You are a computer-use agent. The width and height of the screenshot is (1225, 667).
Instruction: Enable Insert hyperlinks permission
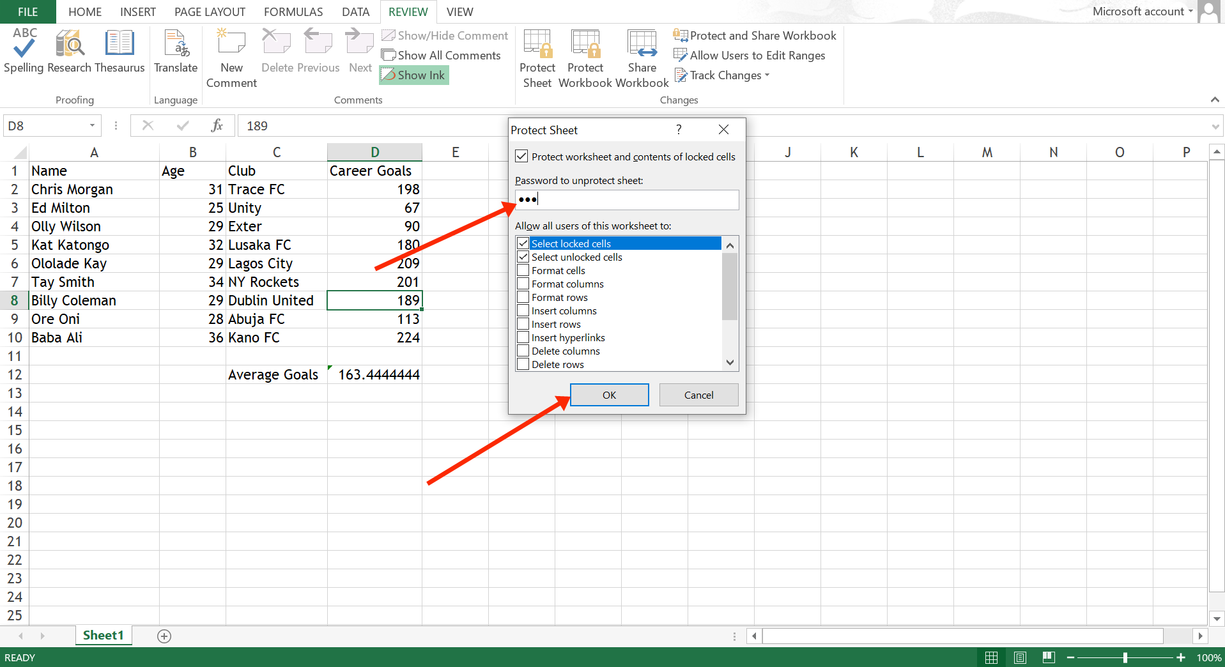(523, 337)
